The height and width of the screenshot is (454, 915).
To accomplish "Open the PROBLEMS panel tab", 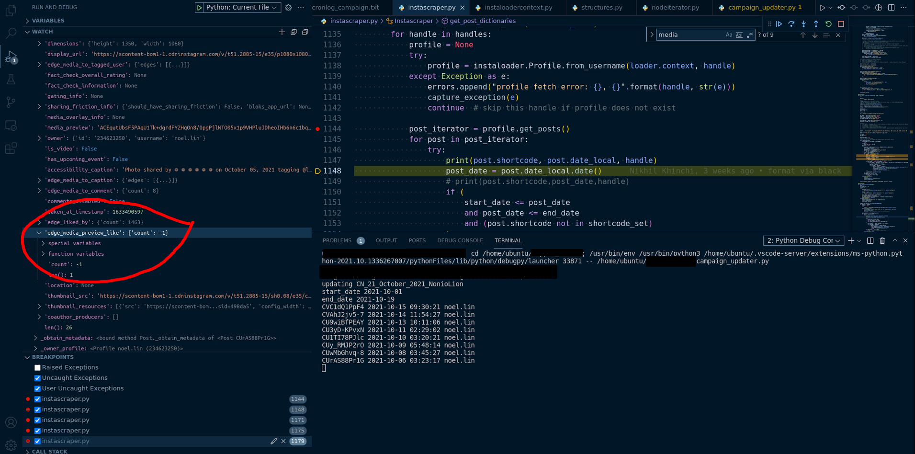I will [x=337, y=241].
